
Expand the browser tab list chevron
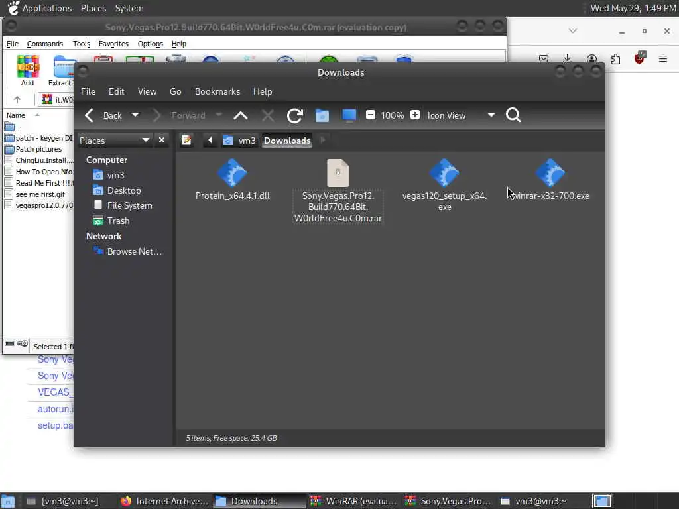pos(573,30)
